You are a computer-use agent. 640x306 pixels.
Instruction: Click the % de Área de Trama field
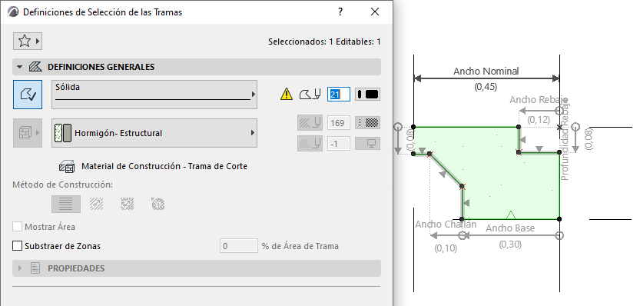(239, 246)
